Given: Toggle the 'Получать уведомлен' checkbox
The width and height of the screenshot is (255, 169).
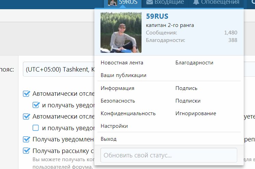Looking at the screenshot, I should coord(26,139).
